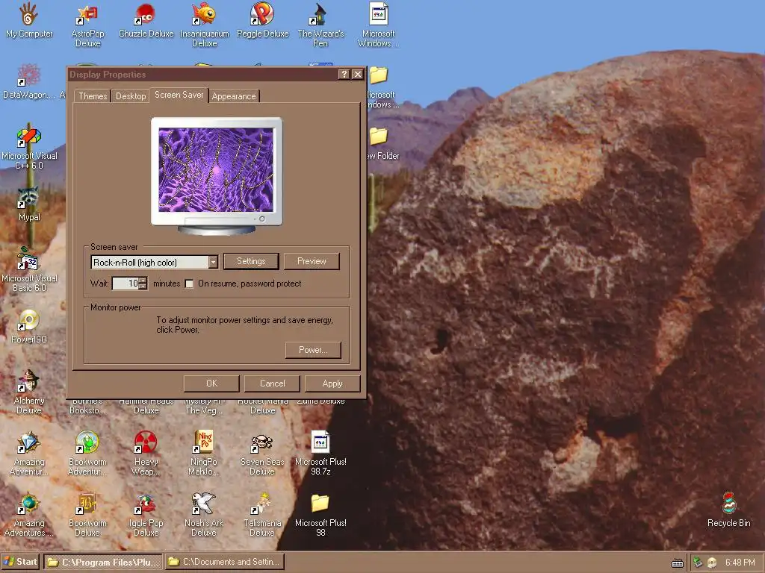The image size is (765, 573).
Task: Switch to C:\Program Files\Plu... taskbar window
Action: pyautogui.click(x=103, y=562)
